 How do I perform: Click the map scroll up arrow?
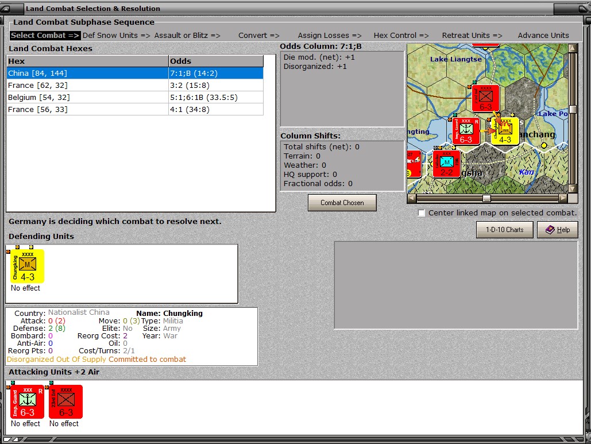click(573, 48)
